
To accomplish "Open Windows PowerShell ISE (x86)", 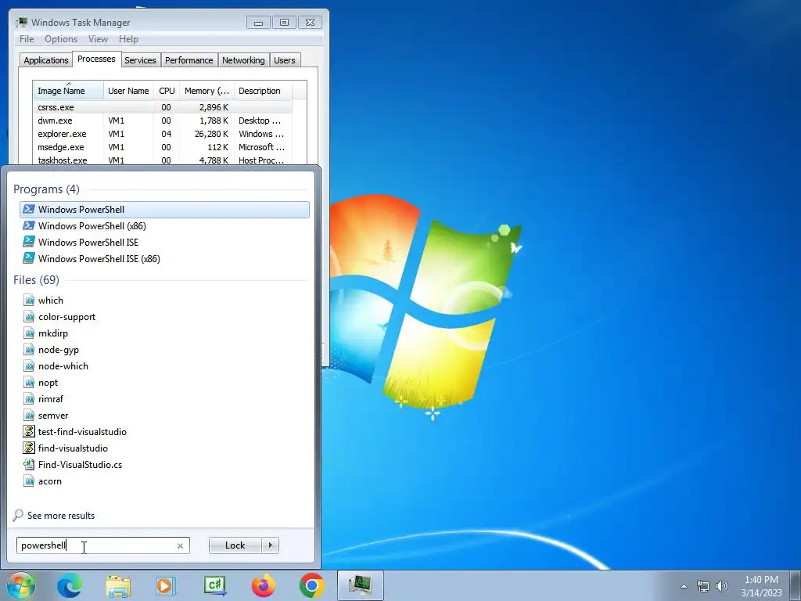I will pos(164,258).
